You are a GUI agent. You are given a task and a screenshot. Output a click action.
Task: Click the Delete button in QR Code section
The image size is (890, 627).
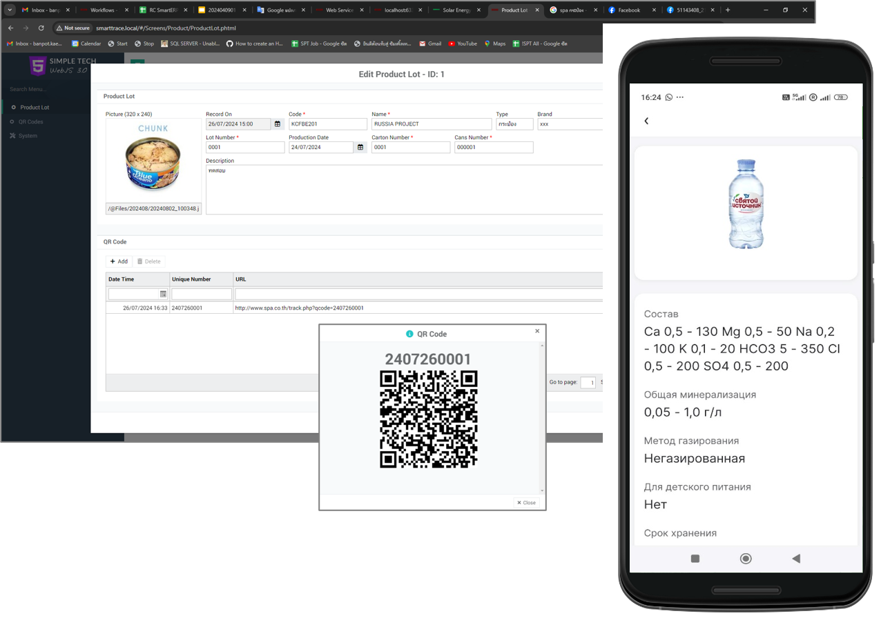pos(148,261)
